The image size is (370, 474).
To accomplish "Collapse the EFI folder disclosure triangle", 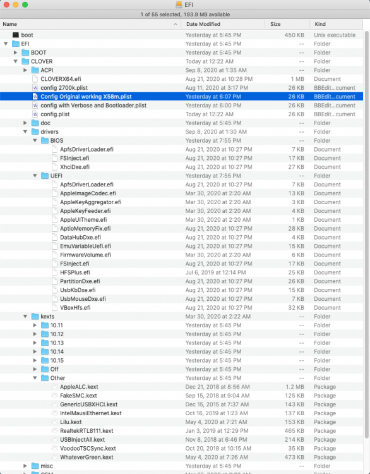I will click(x=6, y=44).
